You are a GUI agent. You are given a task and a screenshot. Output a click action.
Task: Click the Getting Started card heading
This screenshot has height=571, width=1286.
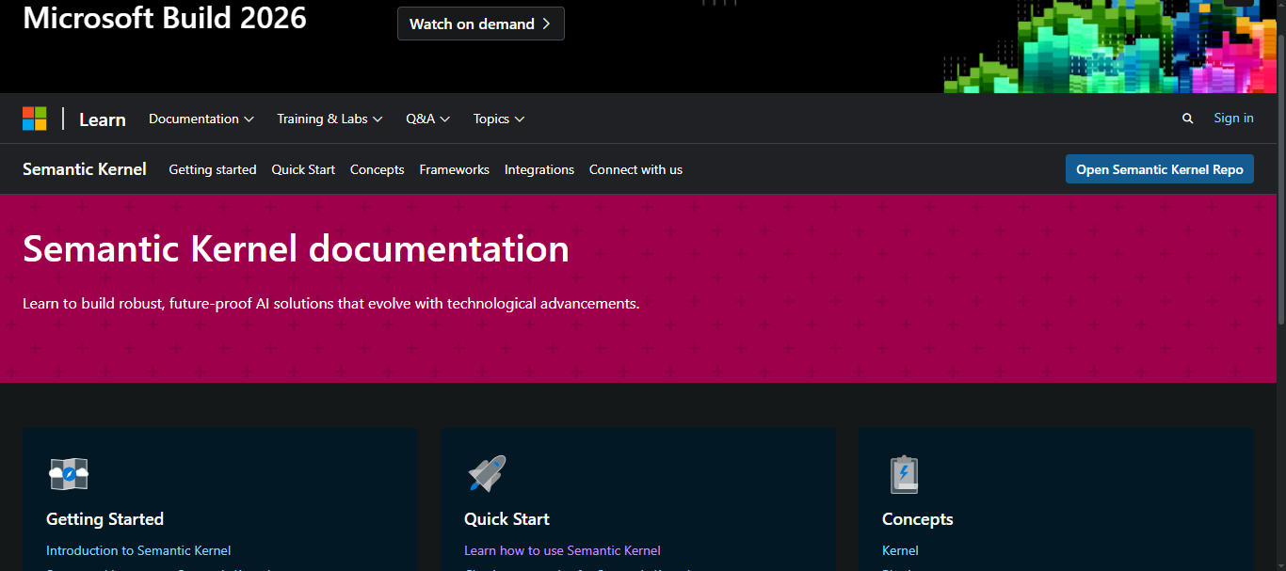104,519
